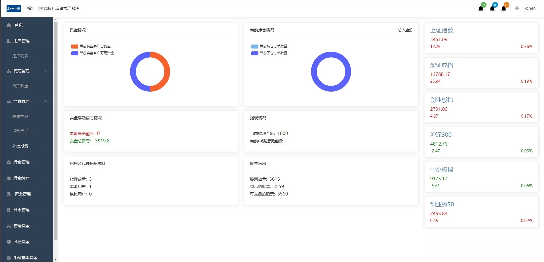Screen dimensions: 544x262
Task: Switch to the 指数产品 menu item
Action: [20, 131]
